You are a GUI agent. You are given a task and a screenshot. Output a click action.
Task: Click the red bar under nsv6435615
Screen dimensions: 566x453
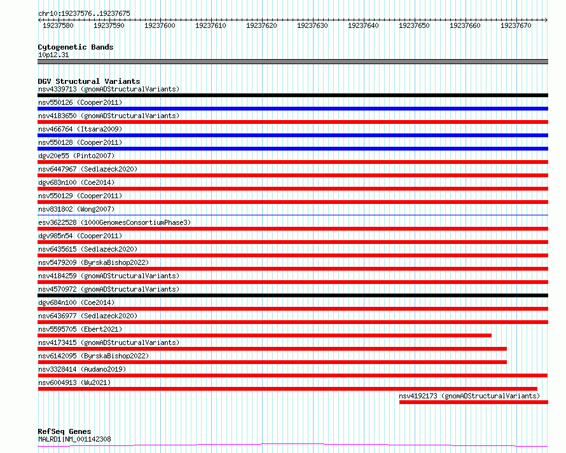pyautogui.click(x=293, y=255)
